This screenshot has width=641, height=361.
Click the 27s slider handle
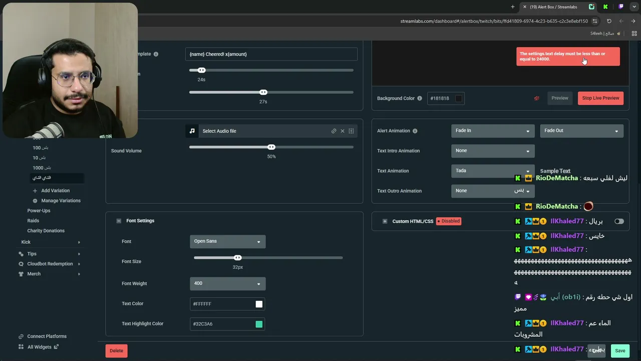[x=263, y=92]
